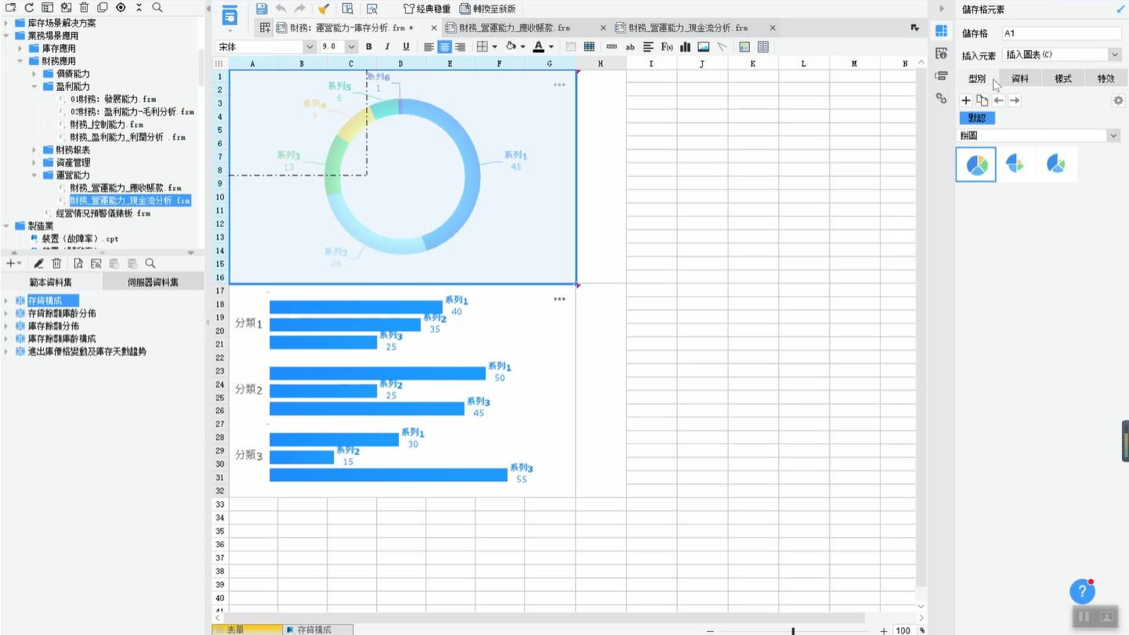The image size is (1129, 635).
Task: Expand the 存貨餘額庫齡分佈 dataset
Action: 6,313
